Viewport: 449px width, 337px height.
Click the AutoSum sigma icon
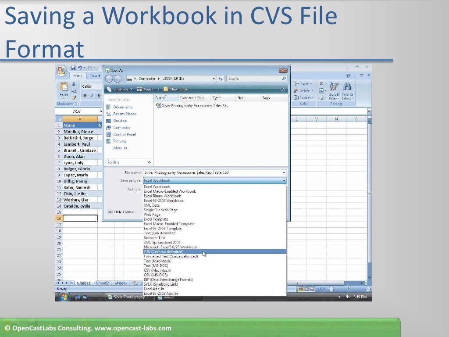(321, 84)
